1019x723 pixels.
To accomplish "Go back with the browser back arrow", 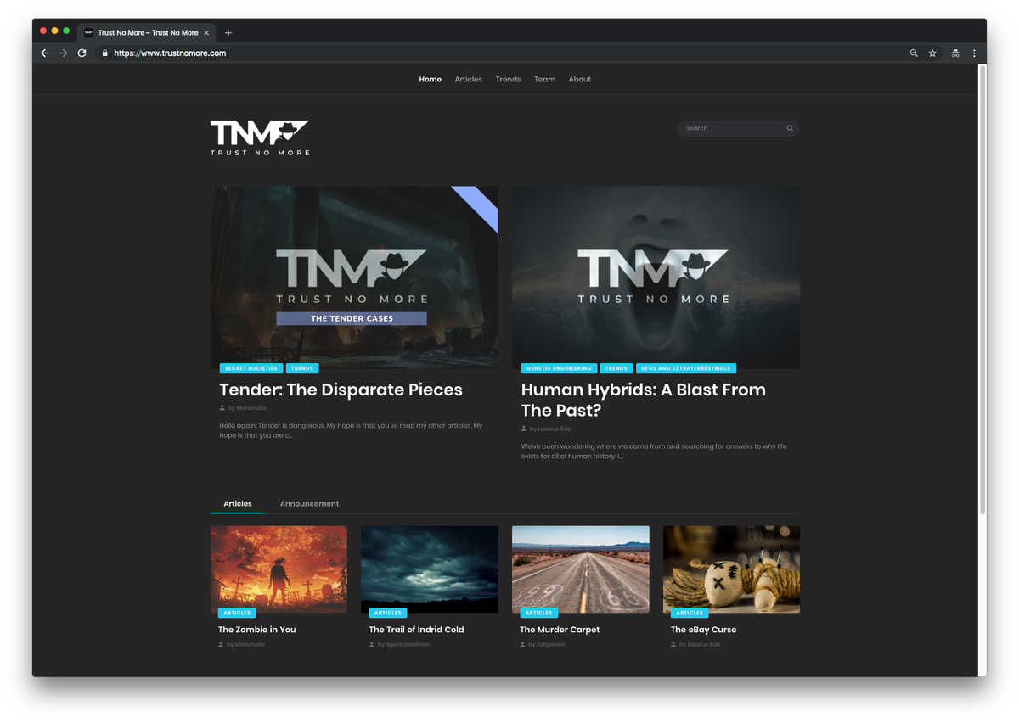I will point(45,53).
